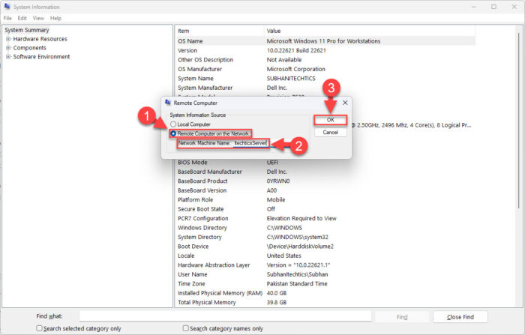Select the Time Zone row
This screenshot has width=525, height=335.
tap(325, 284)
